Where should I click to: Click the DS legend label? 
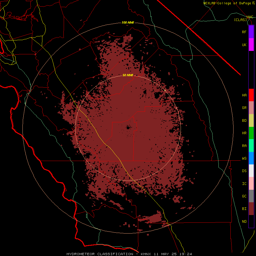(x=244, y=171)
